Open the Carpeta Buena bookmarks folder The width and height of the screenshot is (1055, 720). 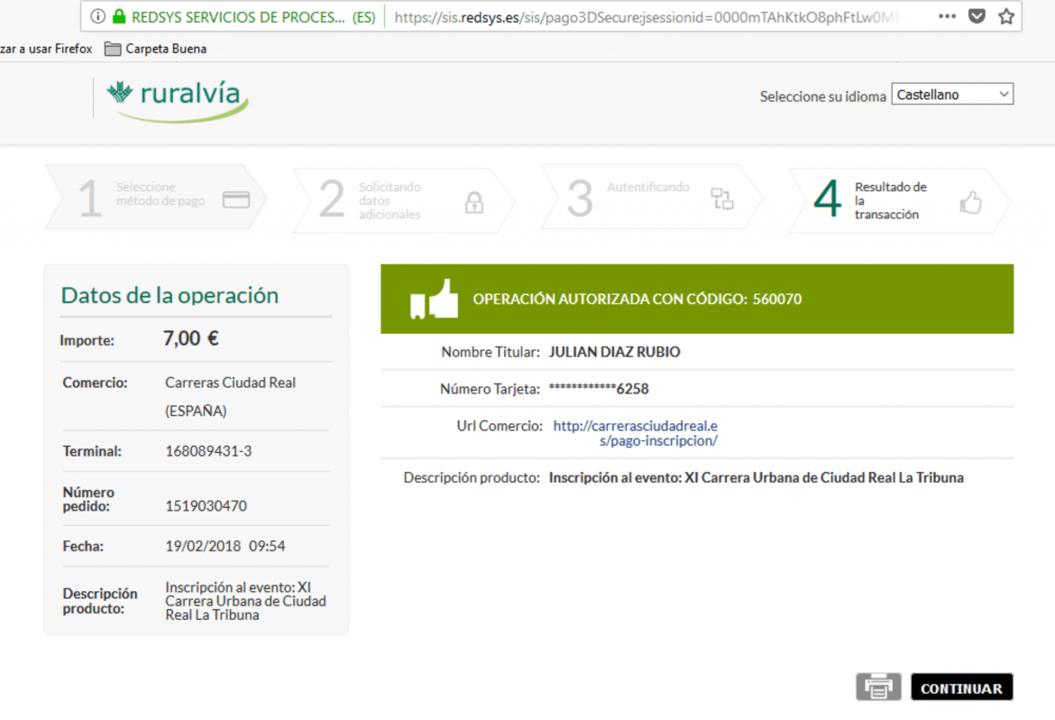tap(155, 49)
